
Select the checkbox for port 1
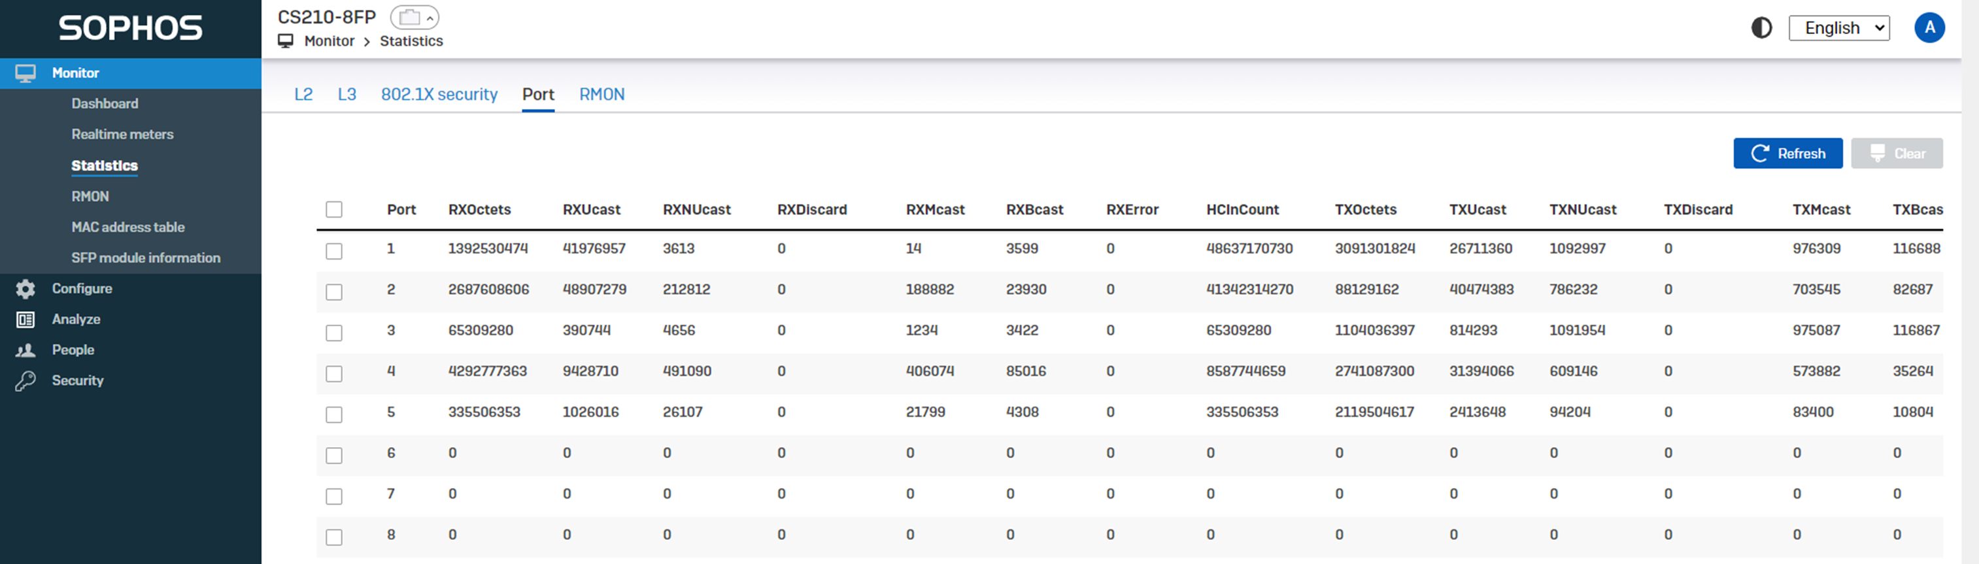pos(334,251)
